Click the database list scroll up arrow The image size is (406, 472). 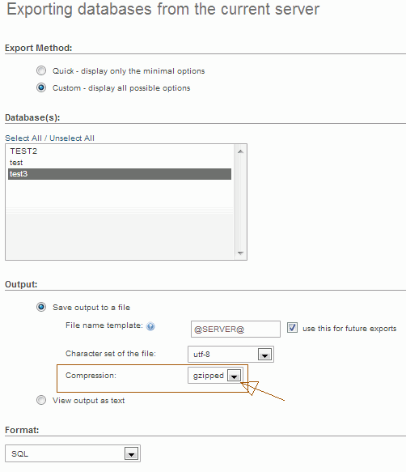pos(240,151)
